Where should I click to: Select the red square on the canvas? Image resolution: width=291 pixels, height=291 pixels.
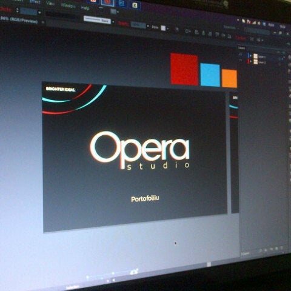184,69
